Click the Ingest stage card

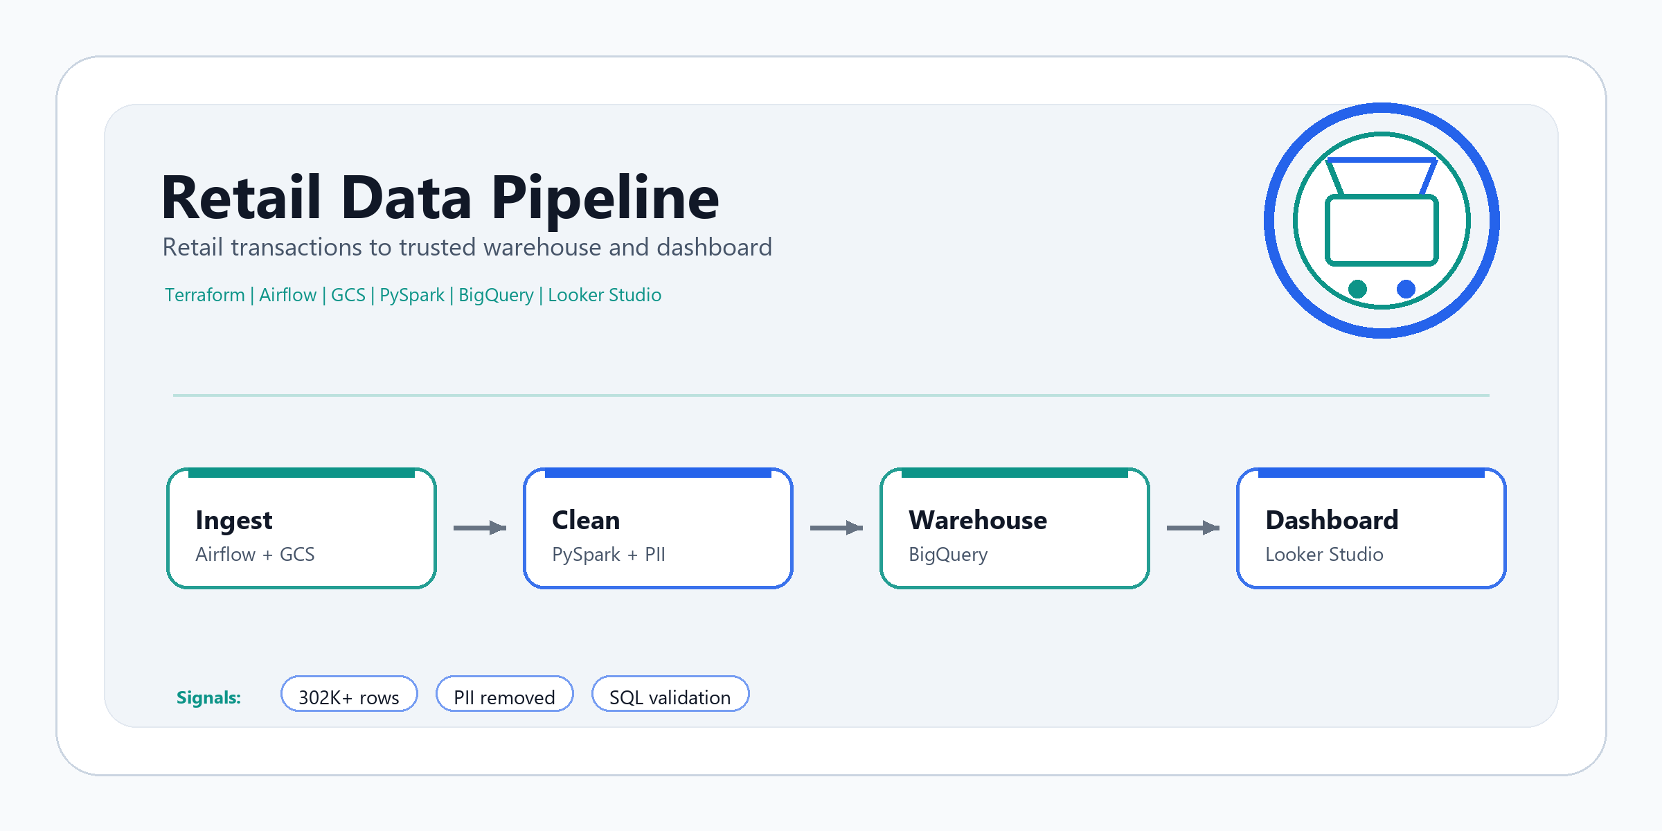tap(301, 528)
